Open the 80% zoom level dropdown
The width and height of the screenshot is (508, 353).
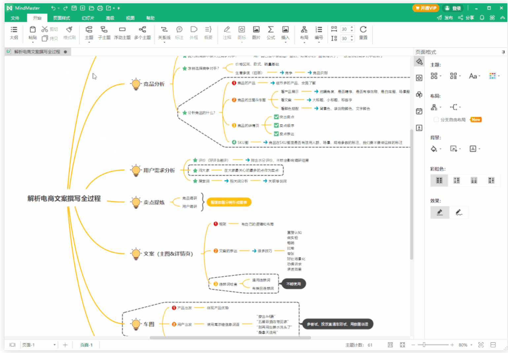[x=471, y=345]
